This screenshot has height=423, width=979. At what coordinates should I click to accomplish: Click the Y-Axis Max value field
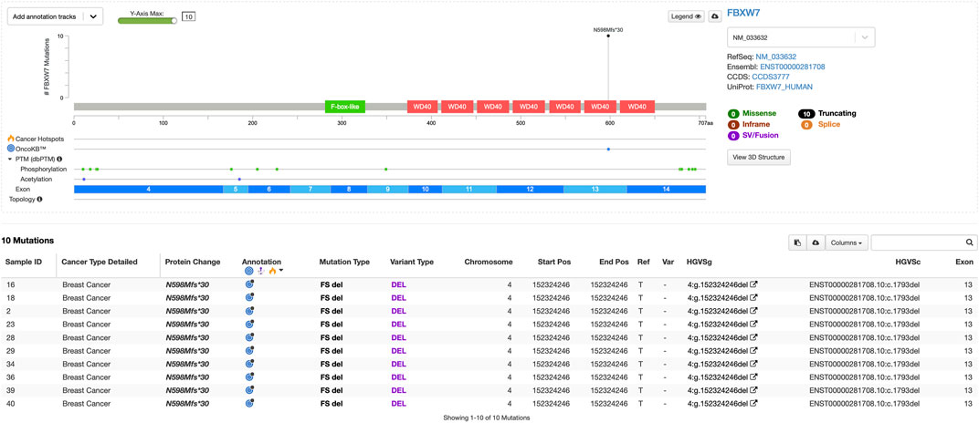[x=188, y=16]
